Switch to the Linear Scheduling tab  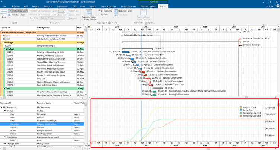coord(108,6)
